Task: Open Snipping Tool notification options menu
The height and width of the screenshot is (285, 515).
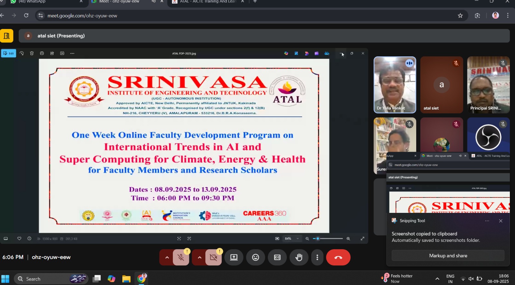Action: click(x=487, y=221)
